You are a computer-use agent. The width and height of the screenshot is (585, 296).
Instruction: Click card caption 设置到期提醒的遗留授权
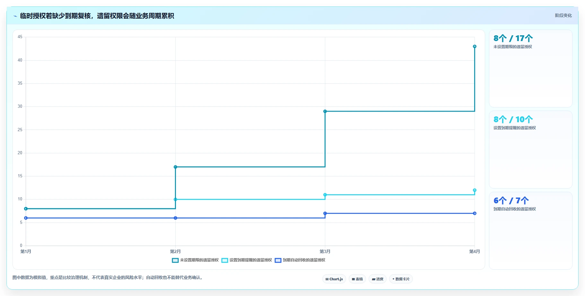pos(515,128)
